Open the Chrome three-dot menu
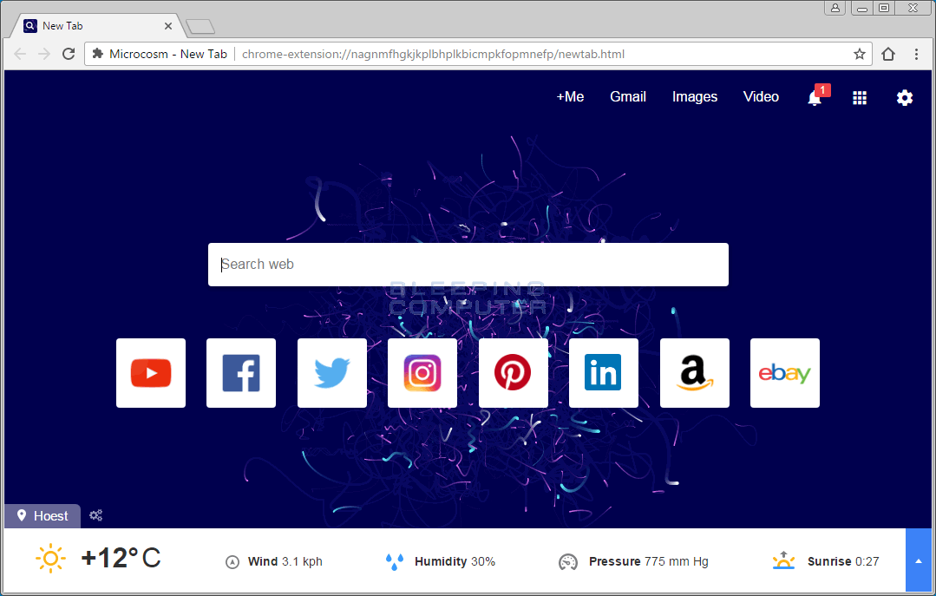The image size is (936, 596). tap(916, 55)
